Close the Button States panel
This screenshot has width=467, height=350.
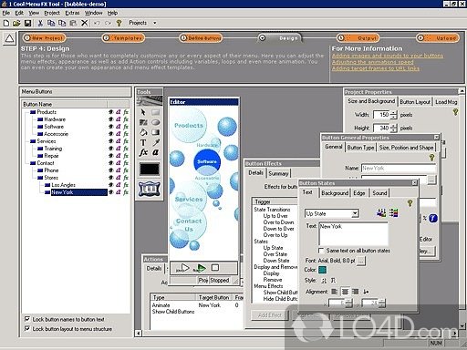(x=414, y=182)
